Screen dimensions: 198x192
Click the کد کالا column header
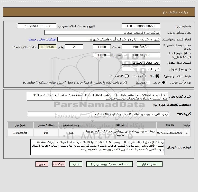click(170, 125)
